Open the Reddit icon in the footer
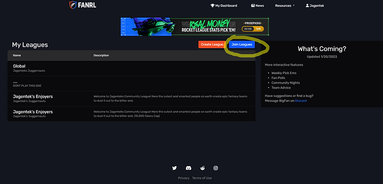The height and width of the screenshot is (184, 383). [x=202, y=168]
